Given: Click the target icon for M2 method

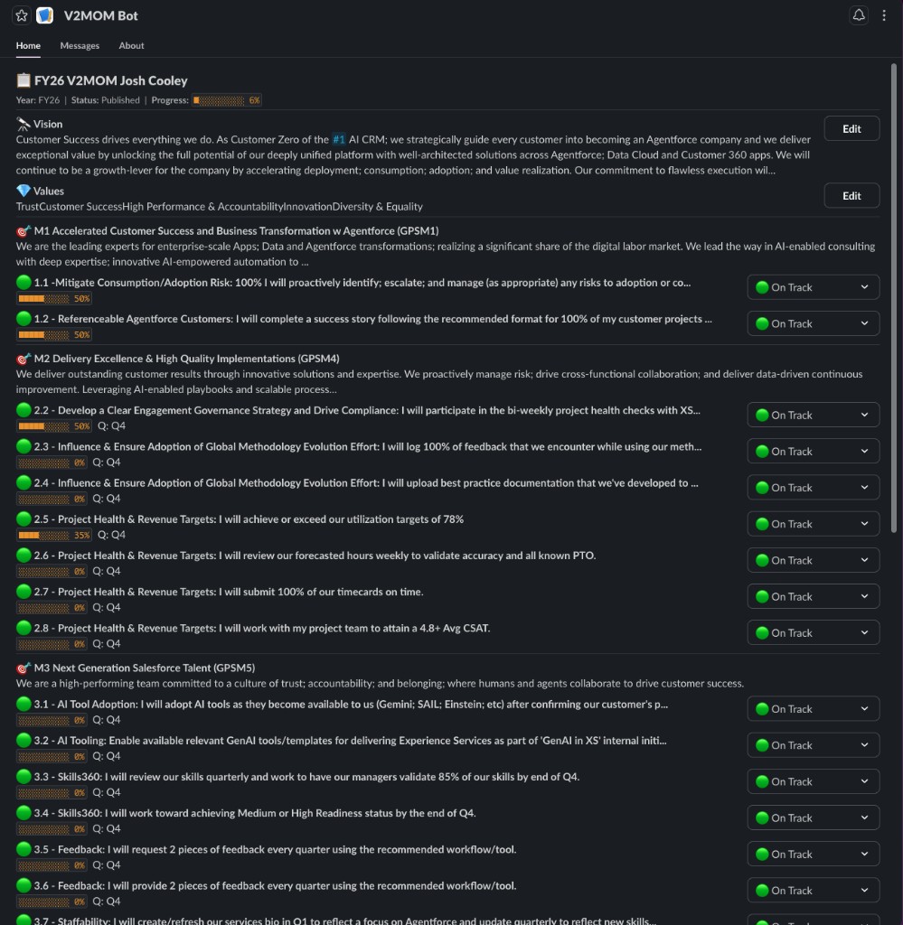Looking at the screenshot, I should pos(23,358).
